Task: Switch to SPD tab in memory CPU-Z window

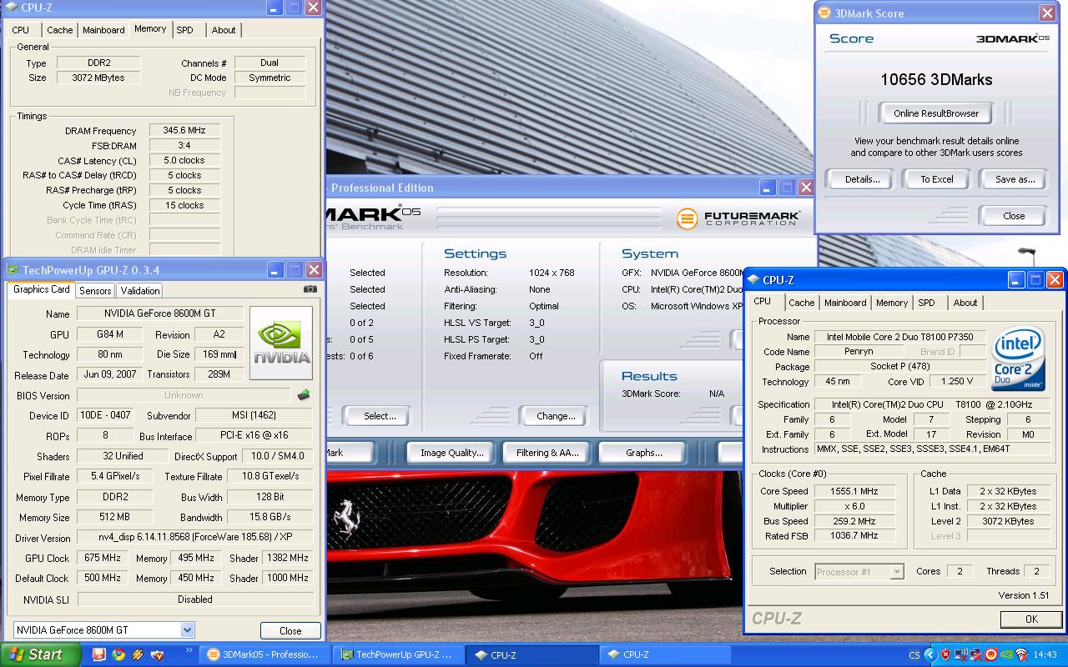Action: pos(185,30)
